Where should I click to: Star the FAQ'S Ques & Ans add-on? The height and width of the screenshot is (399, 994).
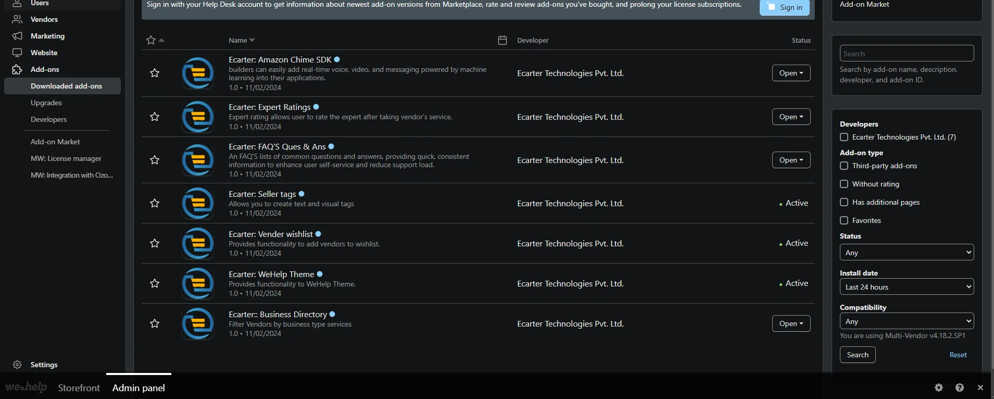(x=155, y=160)
